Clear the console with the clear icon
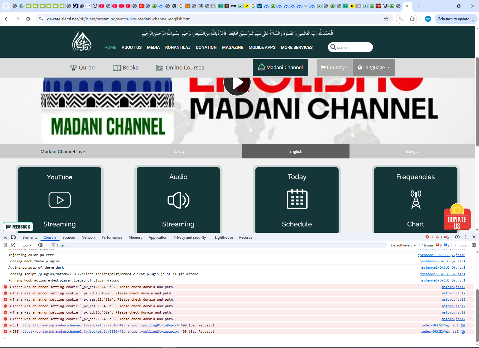 point(13,245)
